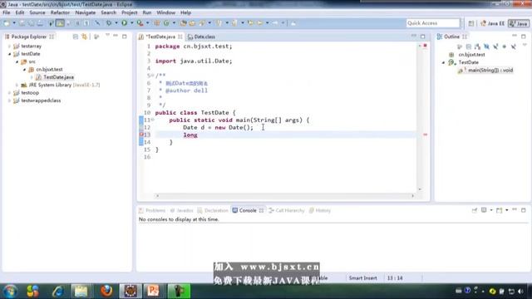532x299 pixels.
Task: Maximize the Outline view
Action: (524, 37)
